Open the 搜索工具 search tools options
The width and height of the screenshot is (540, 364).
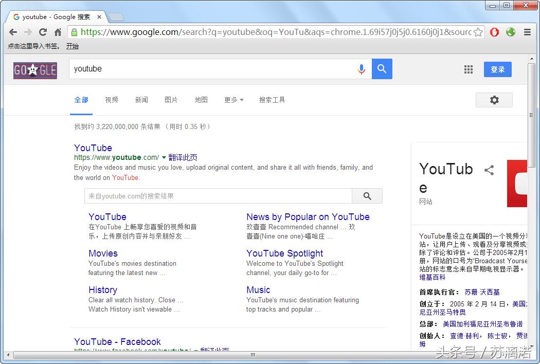coord(272,100)
